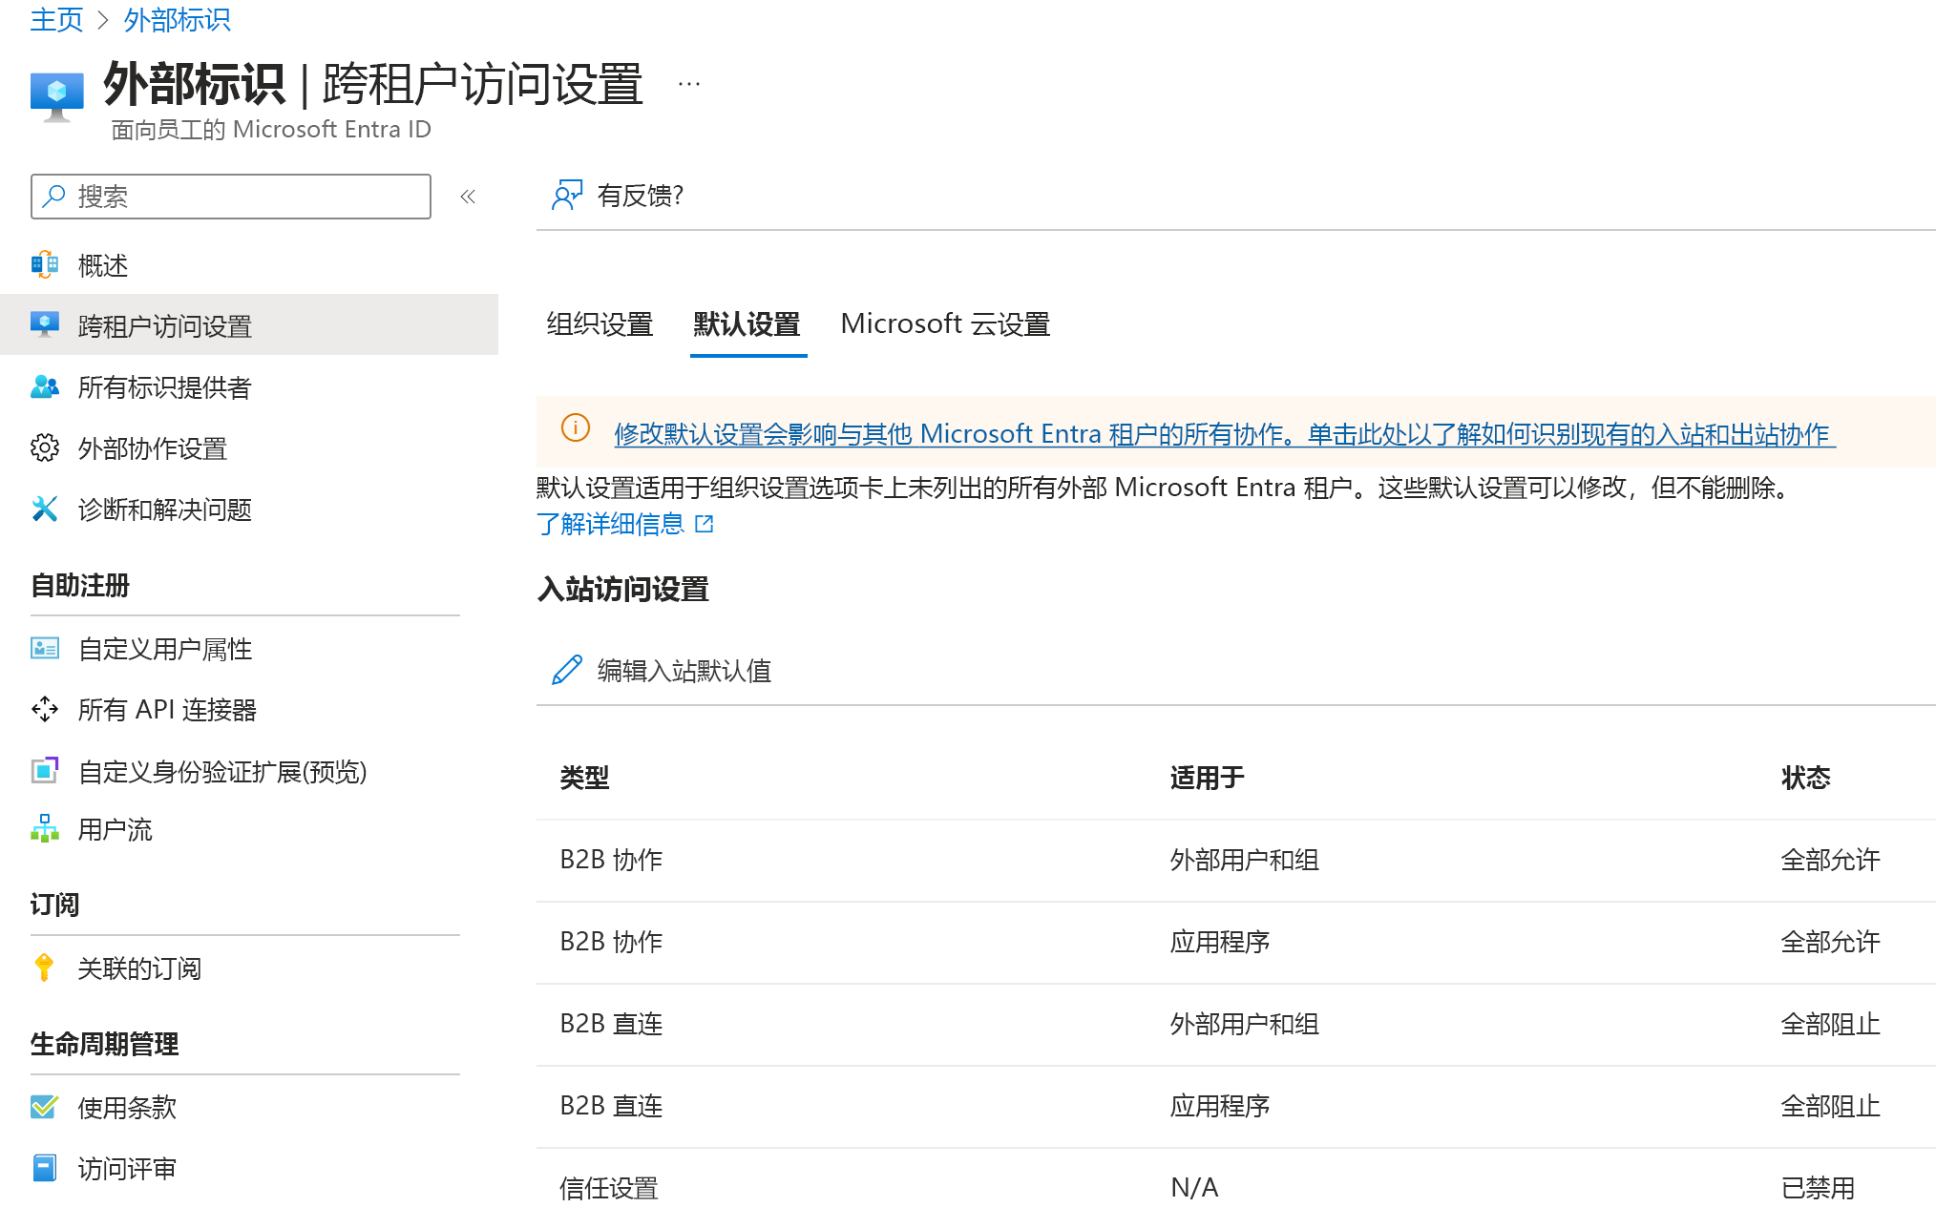1936x1228 pixels.
Task: Click the search magnifier icon
Action: (x=54, y=197)
